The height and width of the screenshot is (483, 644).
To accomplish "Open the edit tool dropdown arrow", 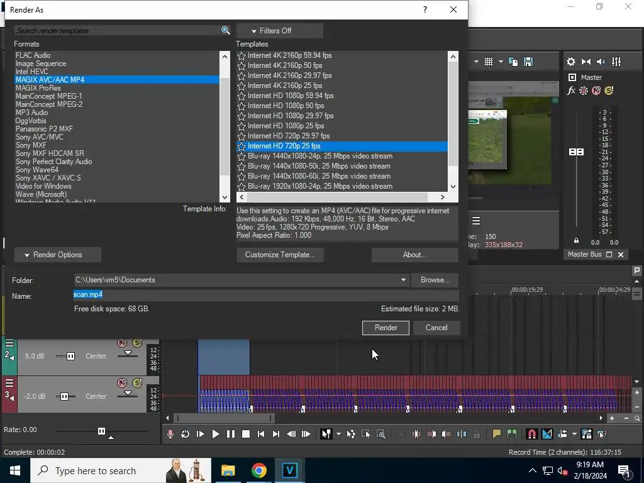I will (x=338, y=434).
